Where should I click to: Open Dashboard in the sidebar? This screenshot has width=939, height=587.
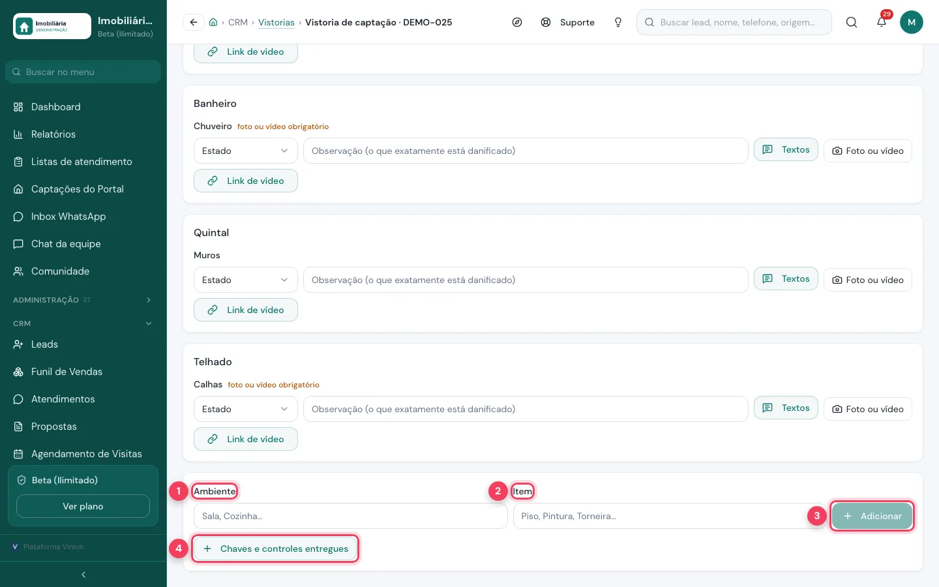83,107
